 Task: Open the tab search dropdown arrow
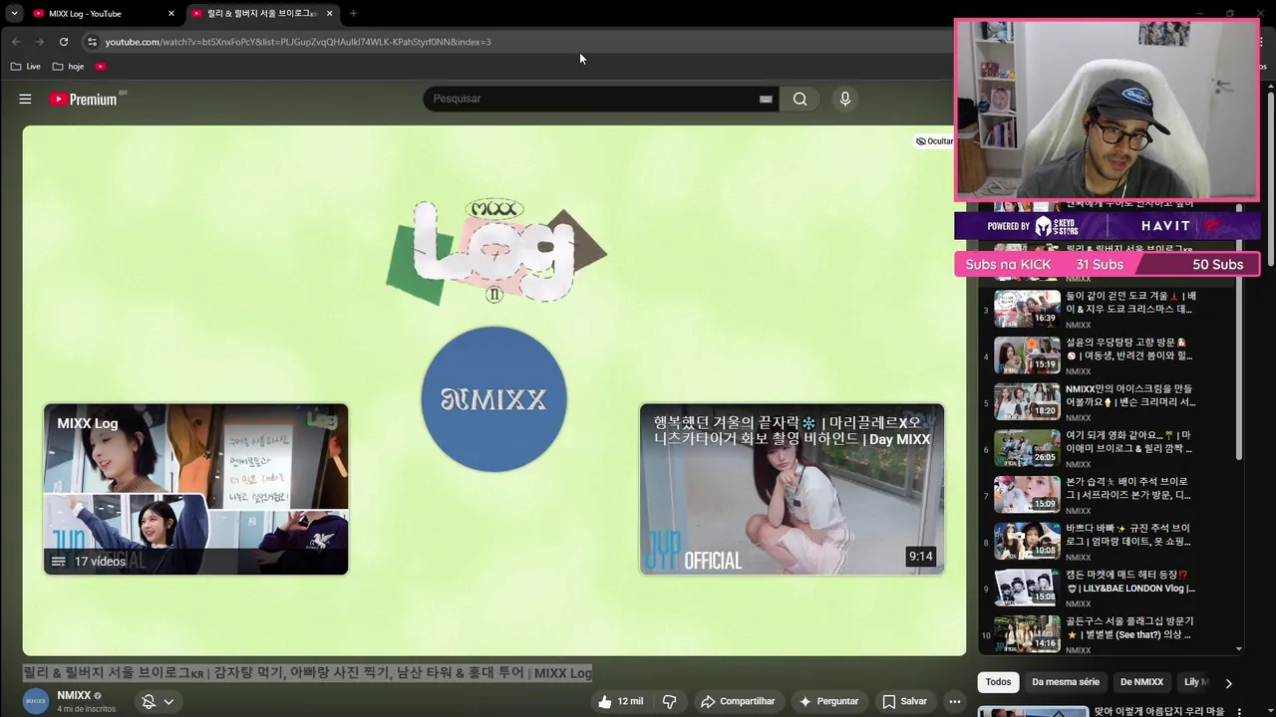[14, 13]
